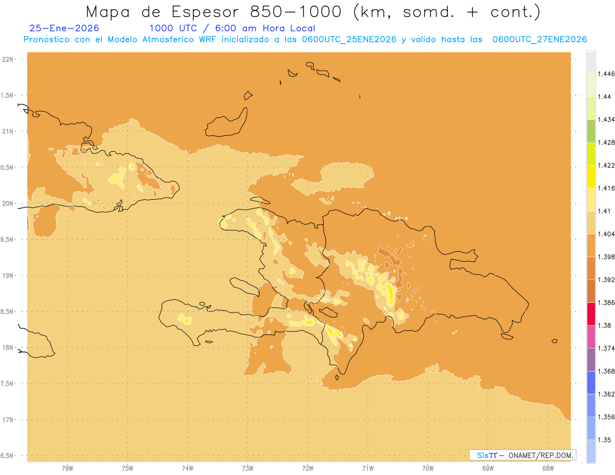Screen dimensions: 615x475
Task: Select the legend value "1.38"
Action: point(604,325)
